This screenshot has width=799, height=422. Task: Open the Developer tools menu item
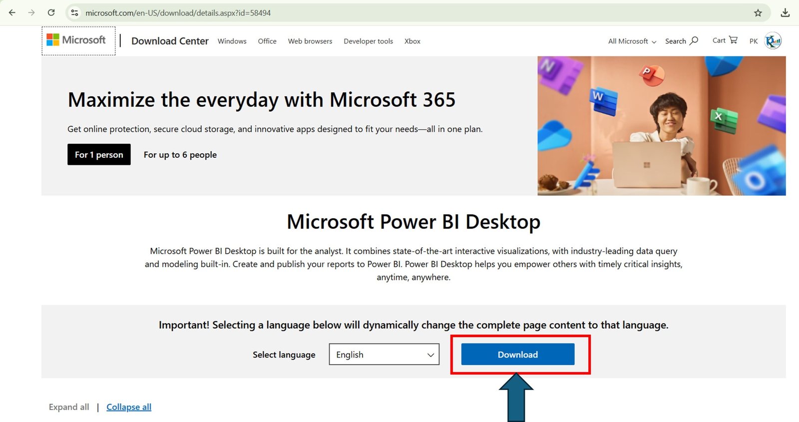click(x=369, y=41)
